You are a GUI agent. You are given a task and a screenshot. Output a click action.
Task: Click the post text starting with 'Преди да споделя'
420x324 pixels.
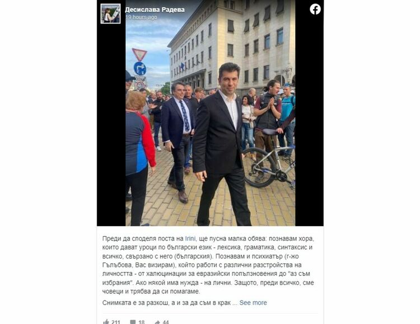(208, 265)
